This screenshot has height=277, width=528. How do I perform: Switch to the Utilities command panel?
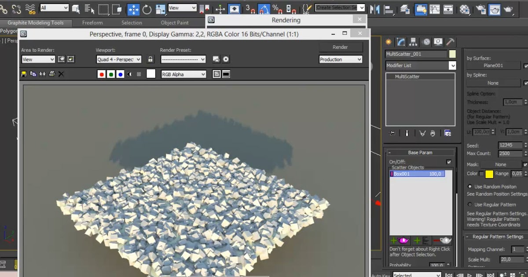(x=451, y=42)
